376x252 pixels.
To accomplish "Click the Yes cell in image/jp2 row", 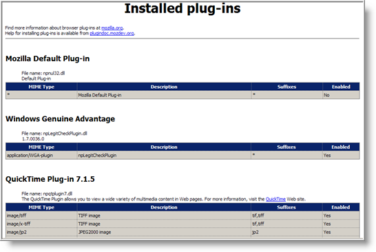I will point(341,232).
